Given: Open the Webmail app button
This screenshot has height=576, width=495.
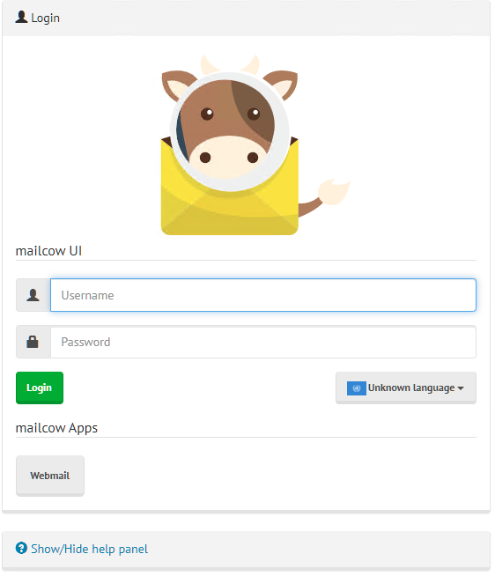Looking at the screenshot, I should [x=50, y=476].
